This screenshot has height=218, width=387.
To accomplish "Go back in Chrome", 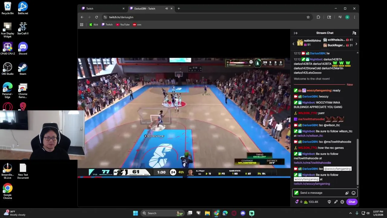I will (x=82, y=17).
